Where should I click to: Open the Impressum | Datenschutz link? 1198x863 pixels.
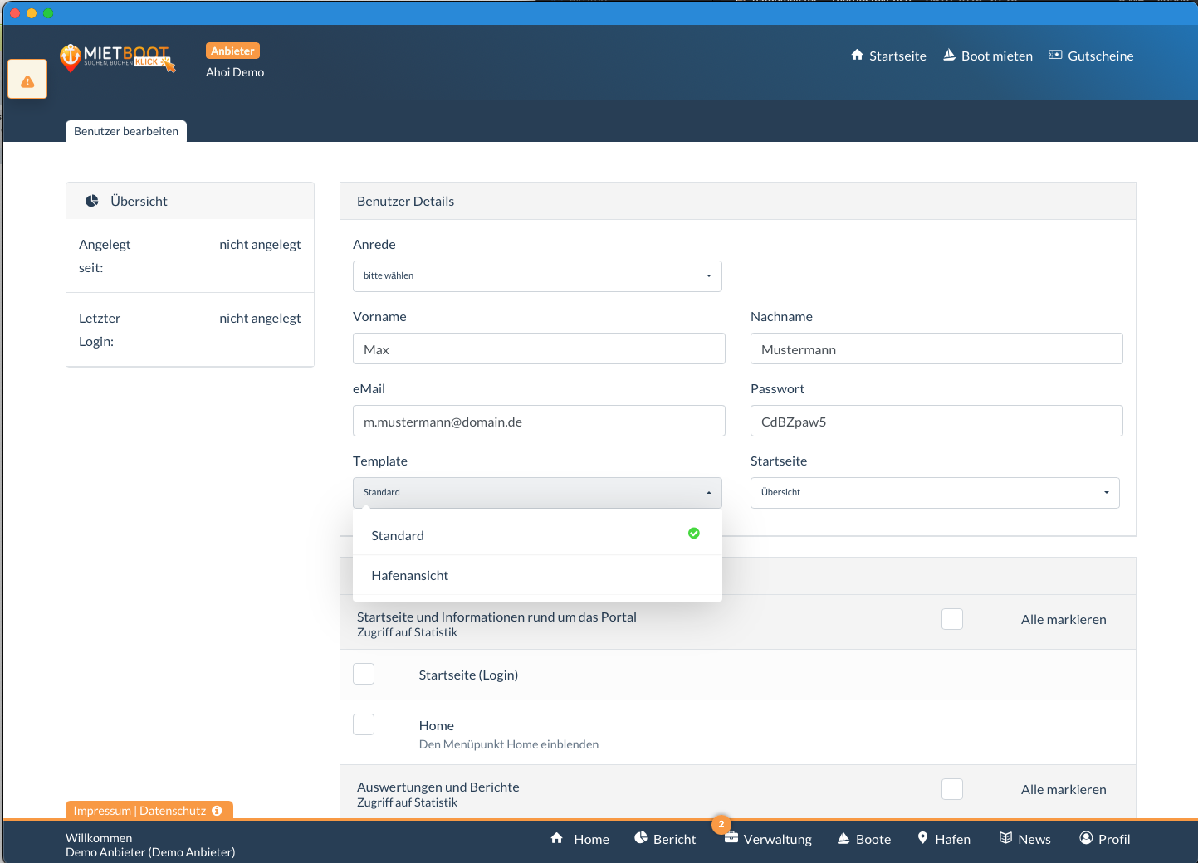click(139, 811)
